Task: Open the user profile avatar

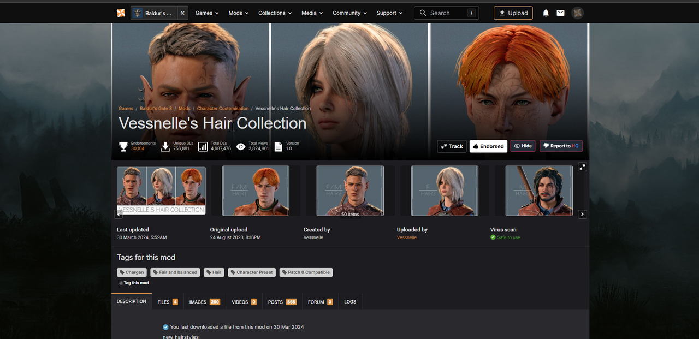Action: pyautogui.click(x=577, y=13)
